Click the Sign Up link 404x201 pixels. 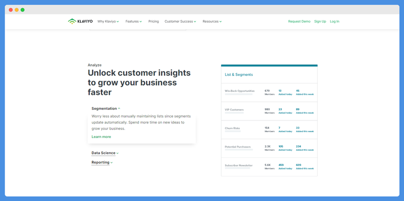click(x=320, y=22)
